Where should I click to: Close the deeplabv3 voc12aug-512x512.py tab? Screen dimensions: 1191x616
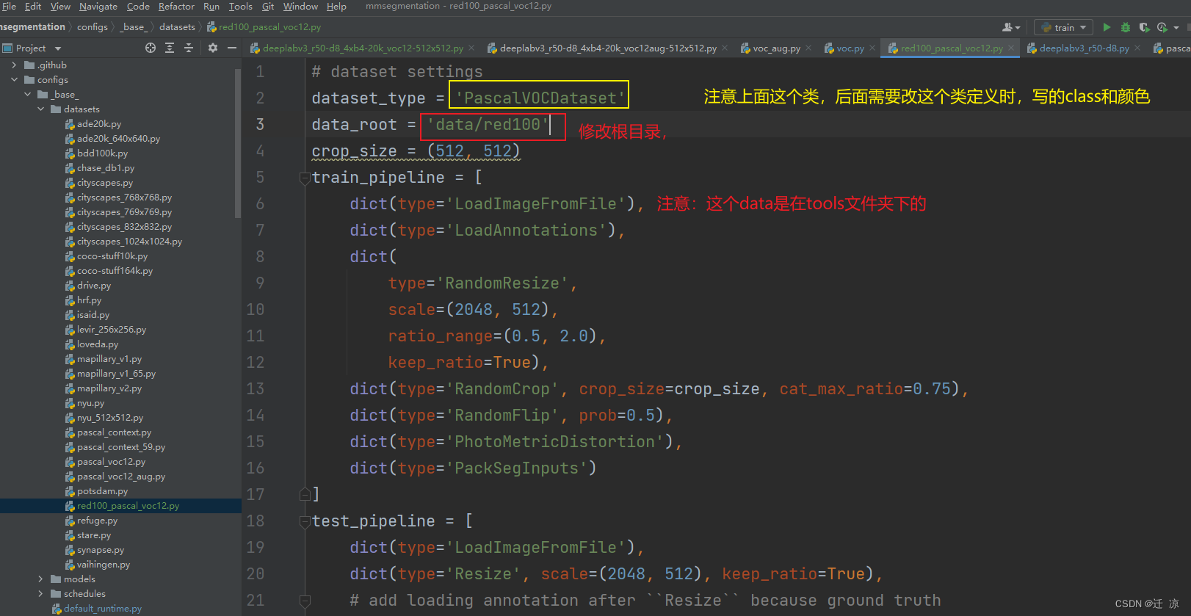pyautogui.click(x=725, y=48)
